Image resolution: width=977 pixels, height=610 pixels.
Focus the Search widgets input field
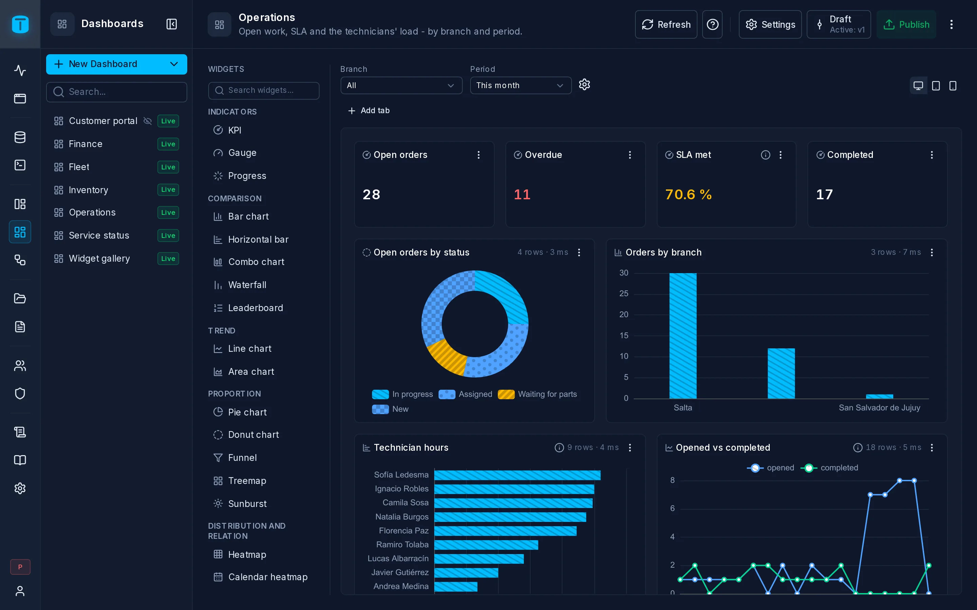click(264, 90)
